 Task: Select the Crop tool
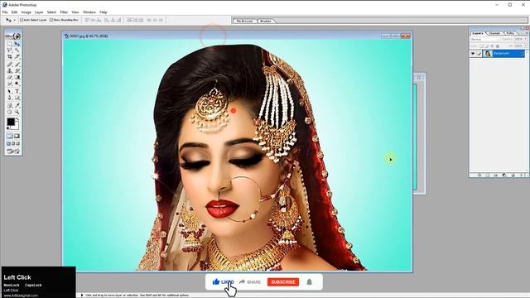pyautogui.click(x=10, y=56)
